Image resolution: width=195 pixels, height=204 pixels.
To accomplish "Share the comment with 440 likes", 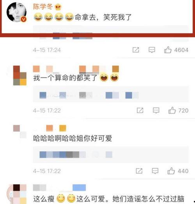I will 139,171.
